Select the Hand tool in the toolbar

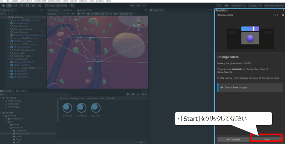[3, 6]
